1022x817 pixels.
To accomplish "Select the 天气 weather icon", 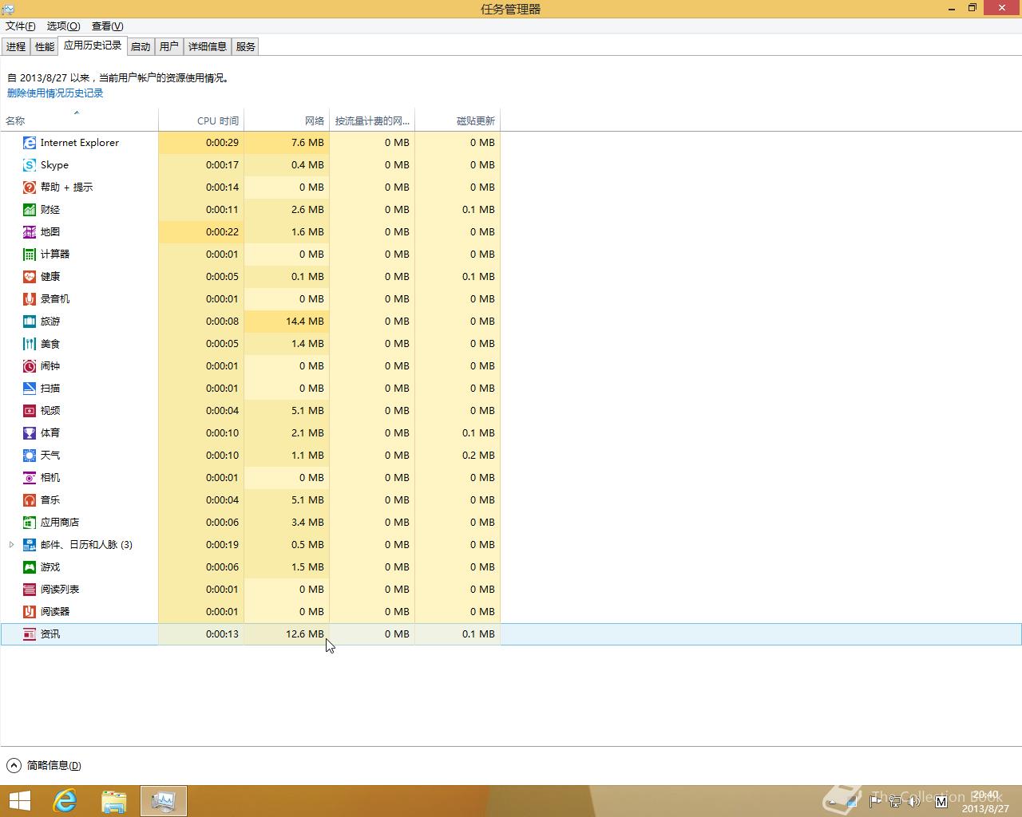I will coord(30,456).
